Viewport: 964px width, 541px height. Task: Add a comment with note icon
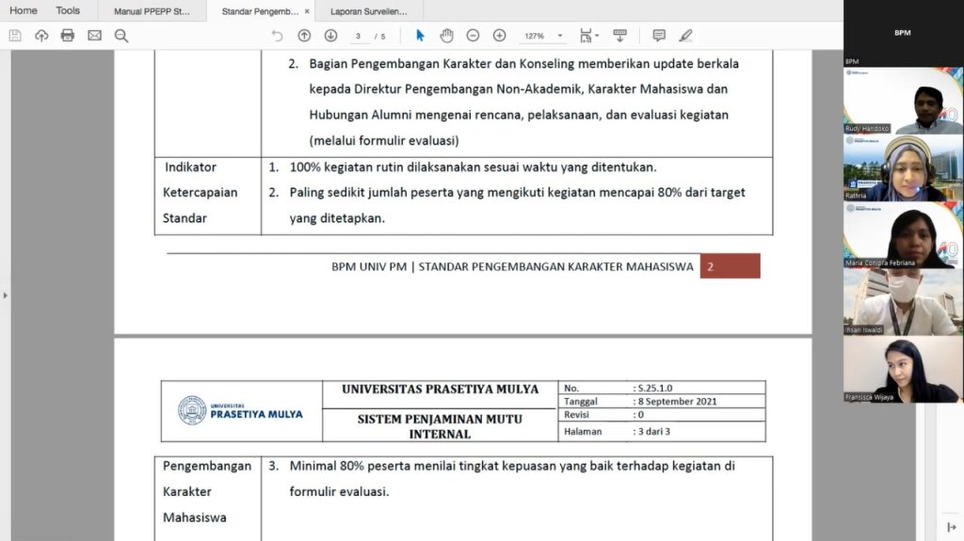(659, 36)
